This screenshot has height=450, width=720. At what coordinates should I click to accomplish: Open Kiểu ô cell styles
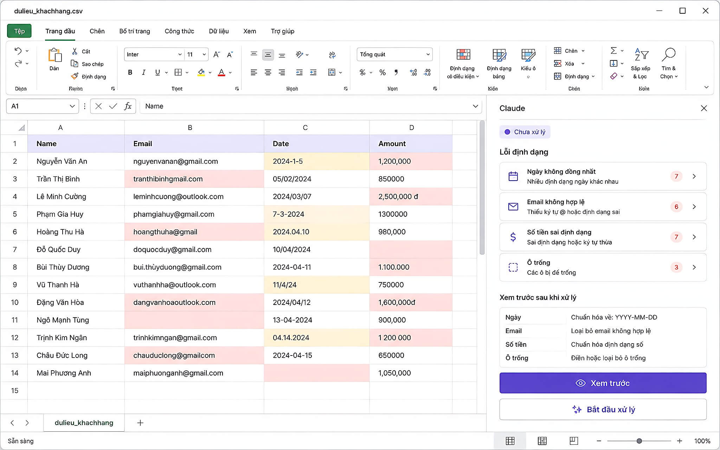pos(528,64)
